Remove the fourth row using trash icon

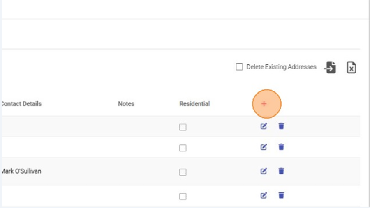[281, 195]
